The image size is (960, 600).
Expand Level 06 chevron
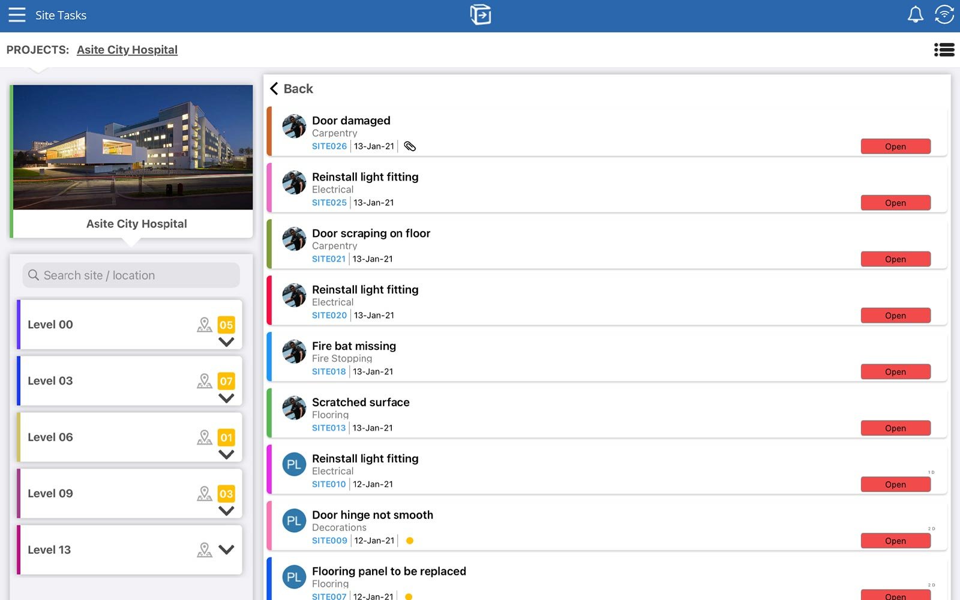pyautogui.click(x=226, y=455)
